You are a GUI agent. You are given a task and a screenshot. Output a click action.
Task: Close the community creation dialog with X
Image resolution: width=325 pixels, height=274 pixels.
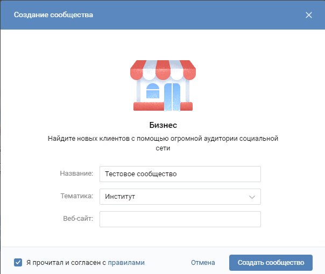309,15
